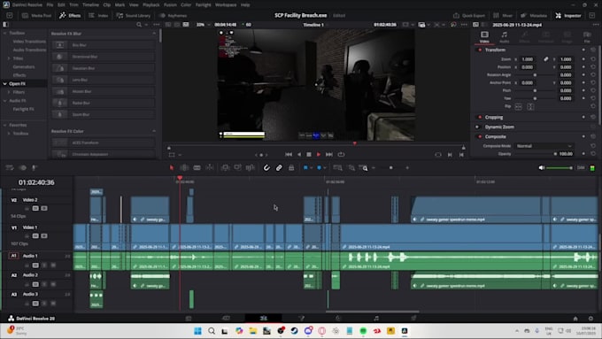Collapse the Open FX tree item
The width and height of the screenshot is (602, 339).
(4, 84)
